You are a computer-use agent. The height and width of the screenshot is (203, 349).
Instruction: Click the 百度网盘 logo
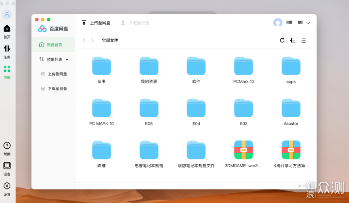point(53,29)
